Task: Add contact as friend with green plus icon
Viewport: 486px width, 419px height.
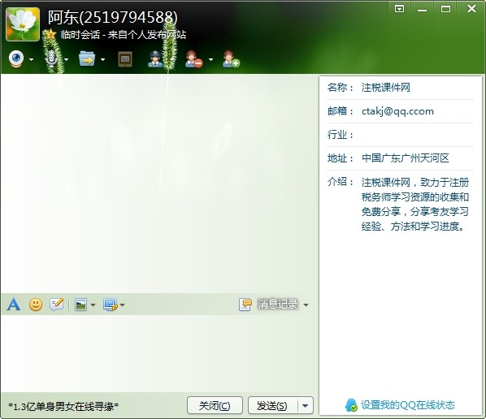Action: 231,58
